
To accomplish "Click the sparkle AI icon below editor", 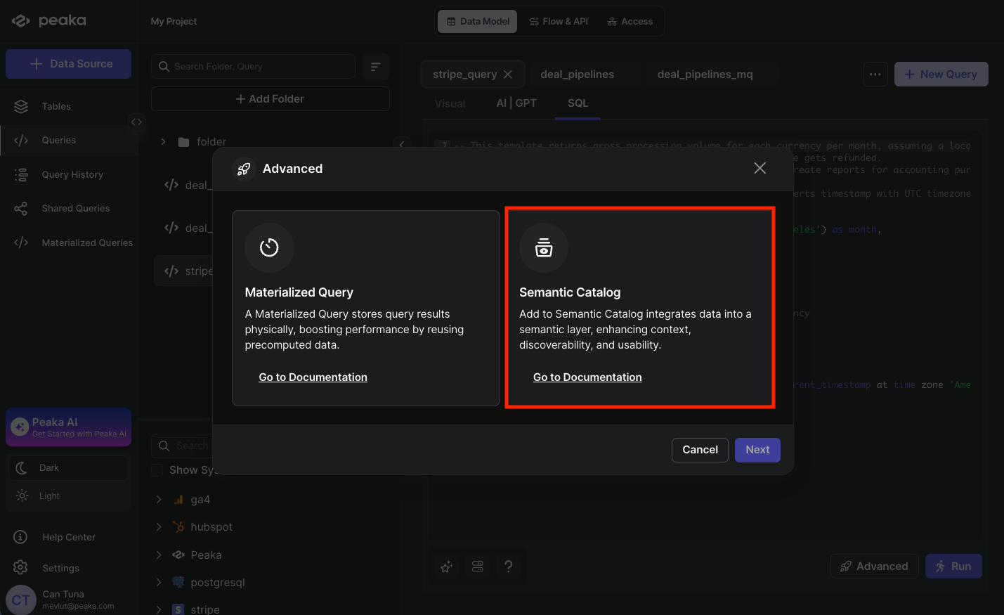I will click(x=446, y=567).
